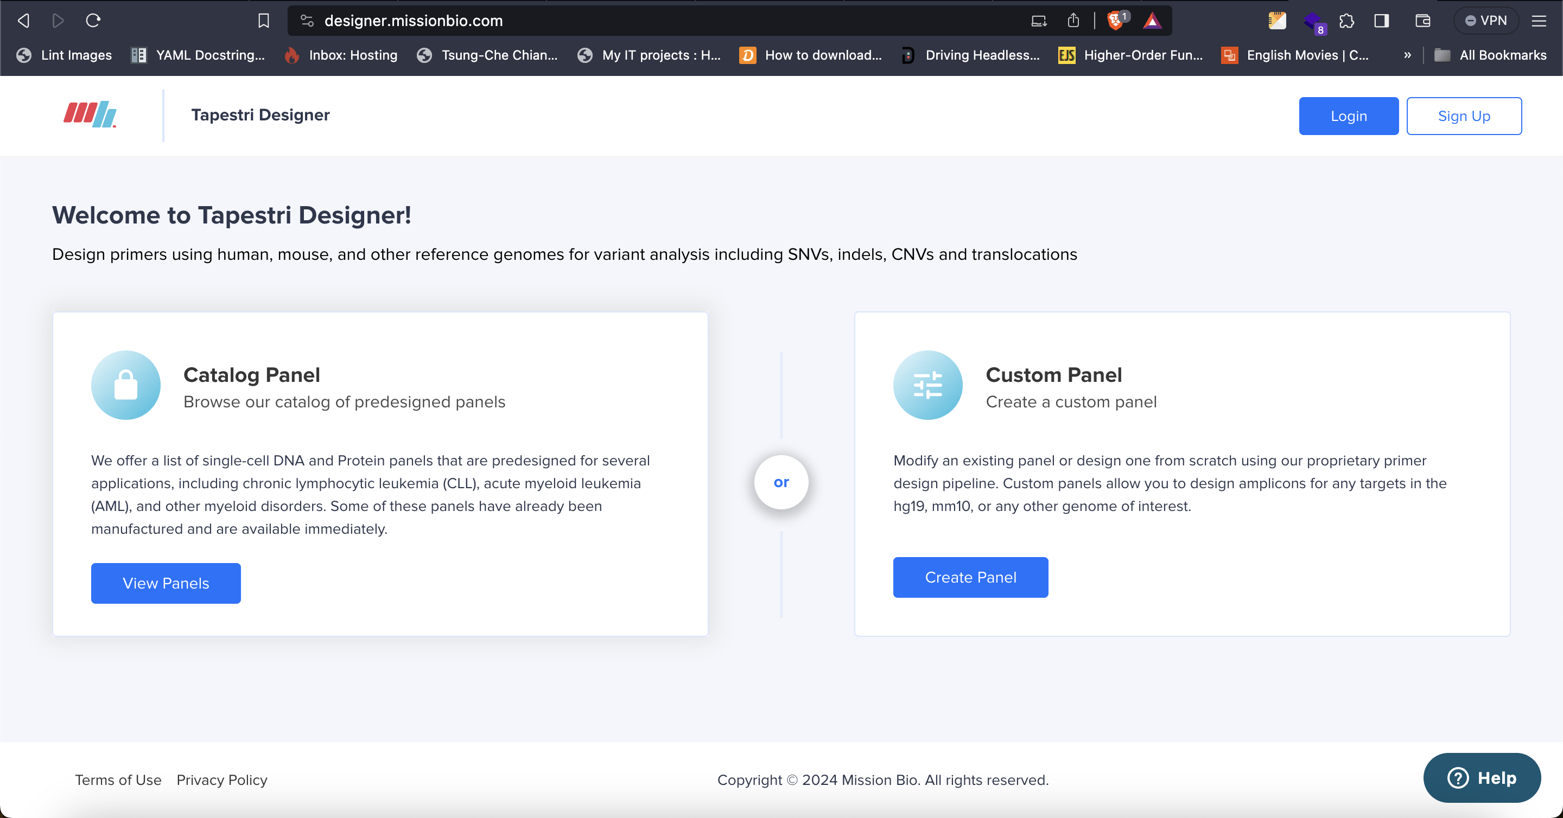Click the View Panels button

click(166, 583)
